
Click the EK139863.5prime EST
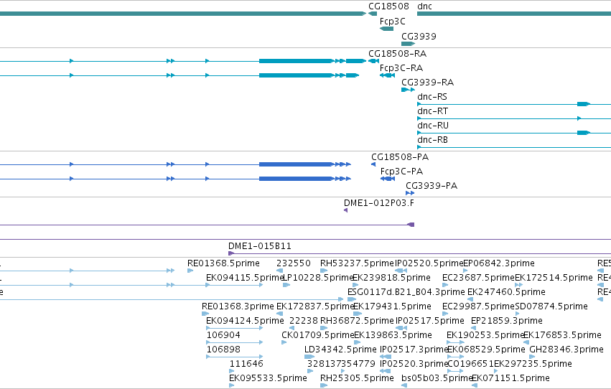393,335
